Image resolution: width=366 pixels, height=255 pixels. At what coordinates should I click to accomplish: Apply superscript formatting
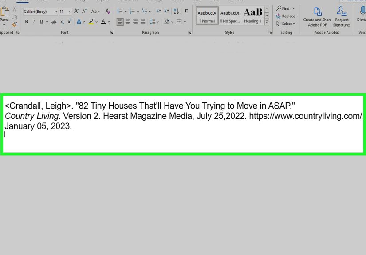point(69,22)
